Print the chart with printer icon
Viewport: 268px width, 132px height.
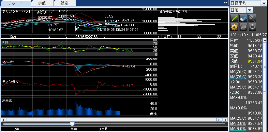[252, 27]
